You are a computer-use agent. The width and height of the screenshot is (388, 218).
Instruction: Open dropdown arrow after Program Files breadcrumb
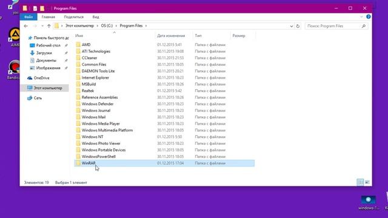[x=146, y=25]
